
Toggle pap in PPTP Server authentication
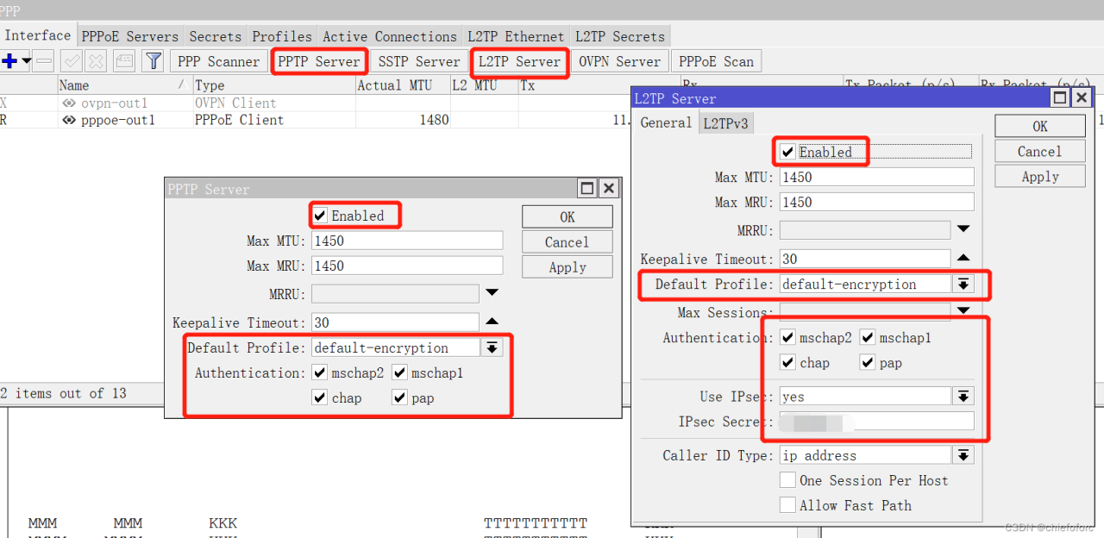pyautogui.click(x=400, y=397)
